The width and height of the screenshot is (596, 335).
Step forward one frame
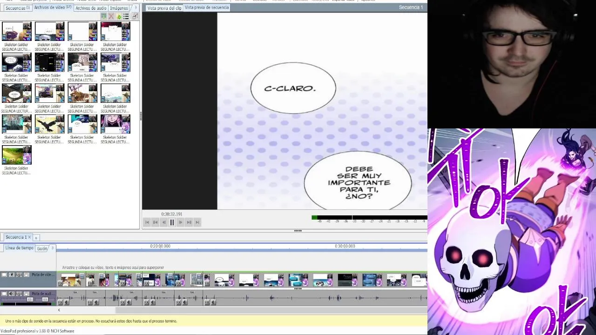(x=180, y=222)
